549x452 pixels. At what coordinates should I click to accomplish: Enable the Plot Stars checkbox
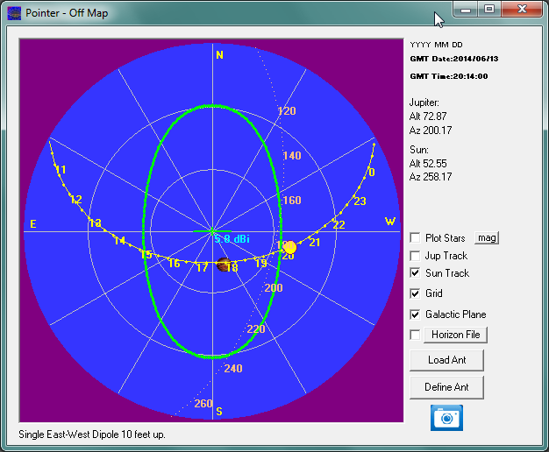click(416, 238)
